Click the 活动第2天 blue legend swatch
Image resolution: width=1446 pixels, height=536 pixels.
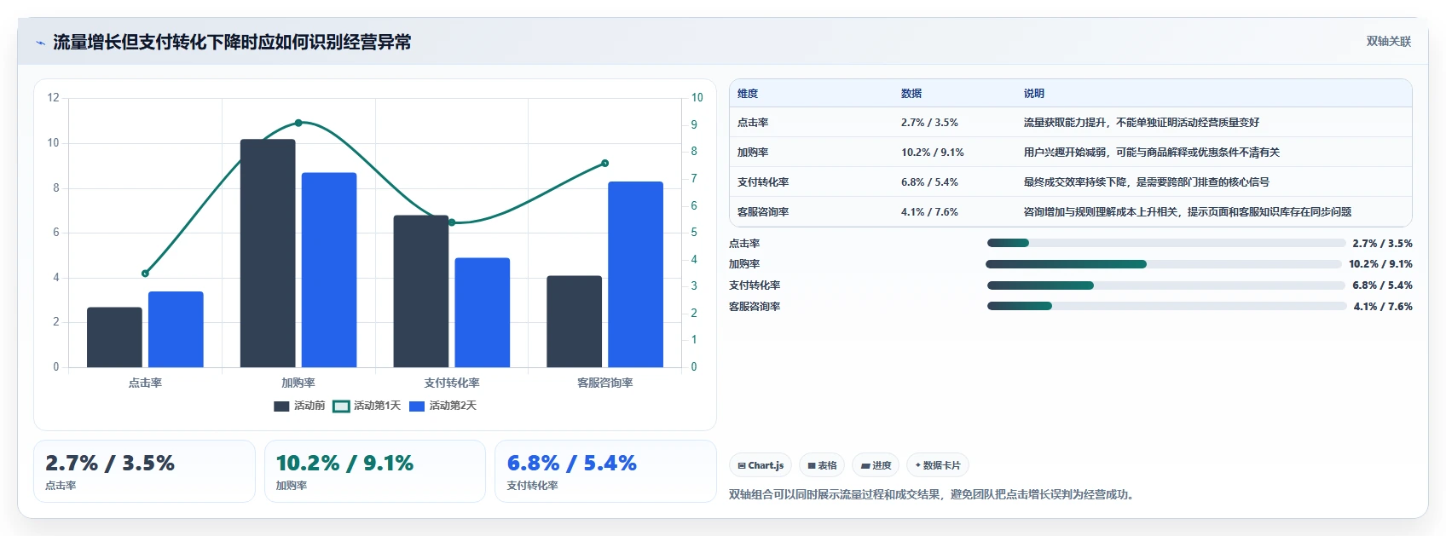pyautogui.click(x=417, y=406)
